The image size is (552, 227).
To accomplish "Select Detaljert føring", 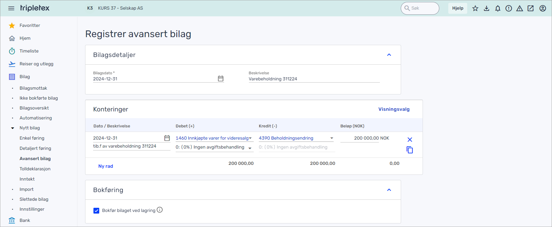I will pyautogui.click(x=35, y=148).
